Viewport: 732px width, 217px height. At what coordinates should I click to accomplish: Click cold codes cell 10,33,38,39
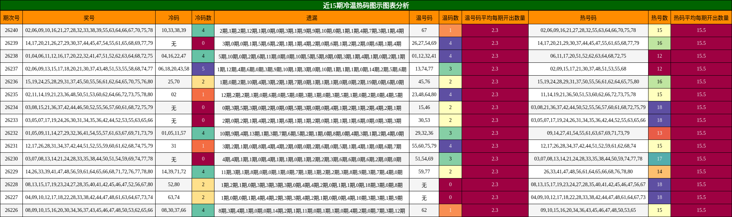coord(174,30)
